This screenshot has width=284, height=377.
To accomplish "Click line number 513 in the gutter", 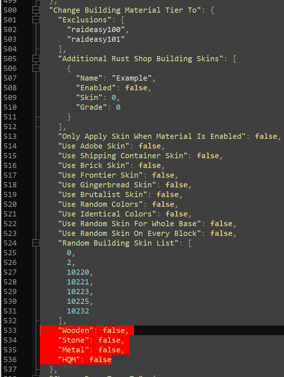I will (10, 136).
